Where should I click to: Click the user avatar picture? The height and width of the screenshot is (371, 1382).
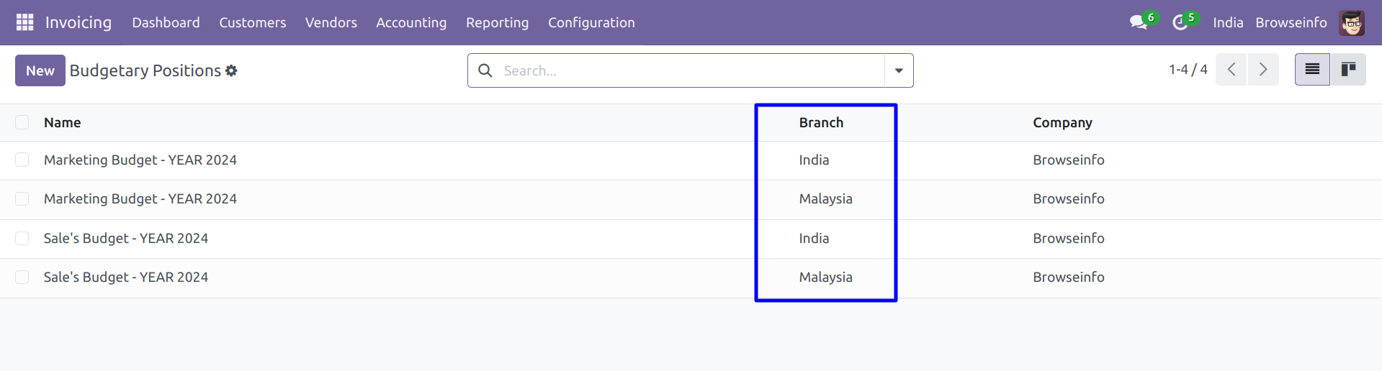(x=1352, y=22)
